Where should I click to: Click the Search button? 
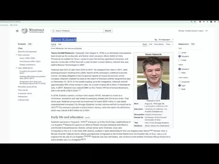pyautogui.click(x=108, y=31)
